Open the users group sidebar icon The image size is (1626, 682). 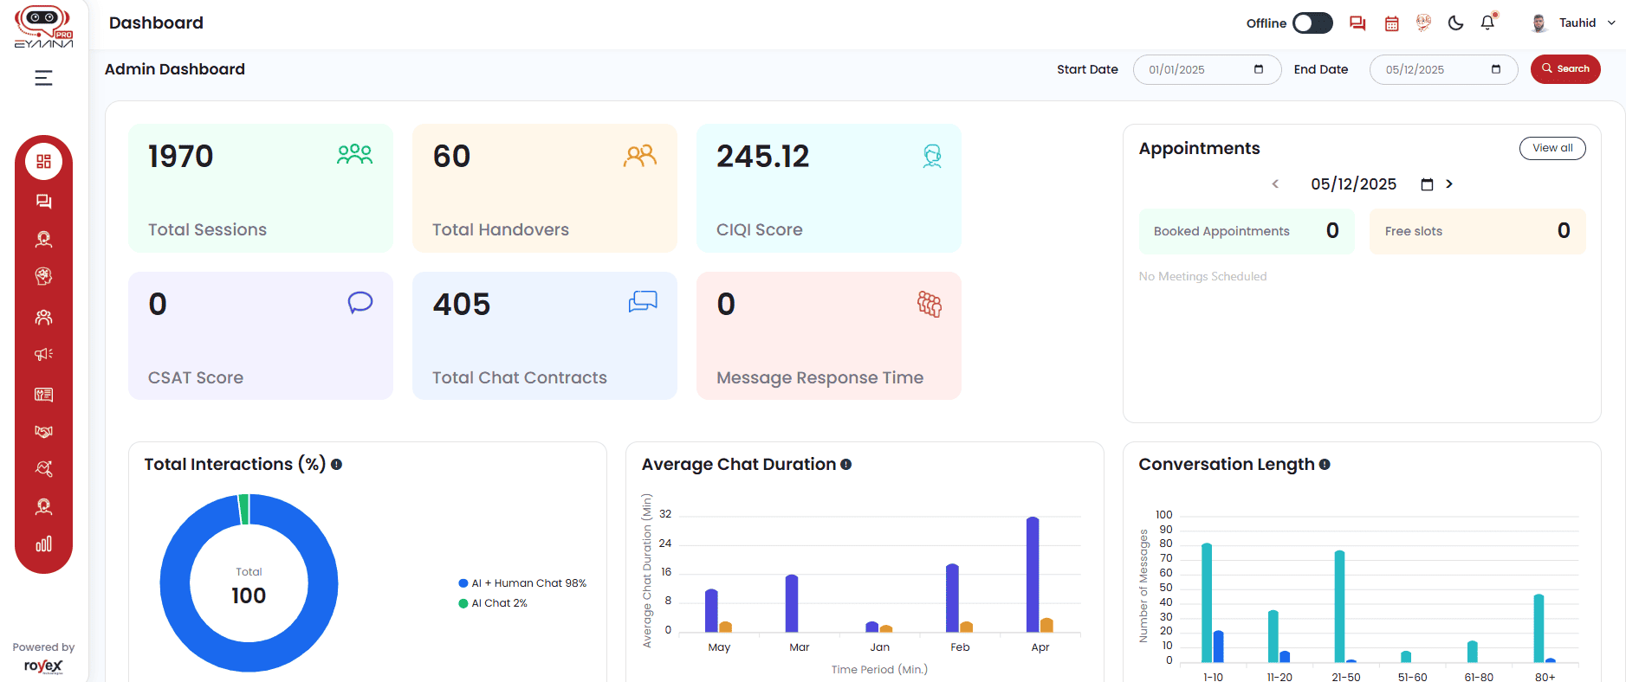pos(43,318)
